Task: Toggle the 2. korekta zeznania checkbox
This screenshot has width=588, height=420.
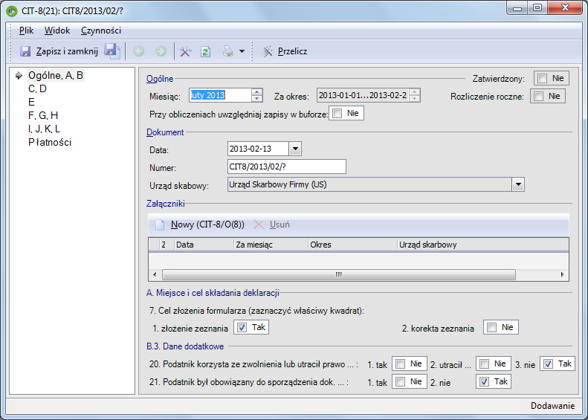Action: pyautogui.click(x=491, y=327)
